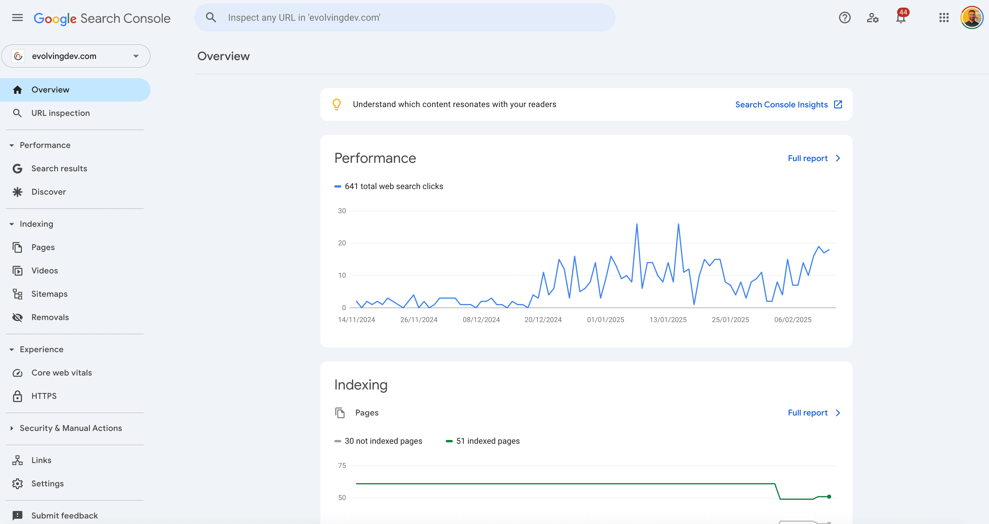
Task: Select Overview in the sidebar
Action: (x=75, y=90)
